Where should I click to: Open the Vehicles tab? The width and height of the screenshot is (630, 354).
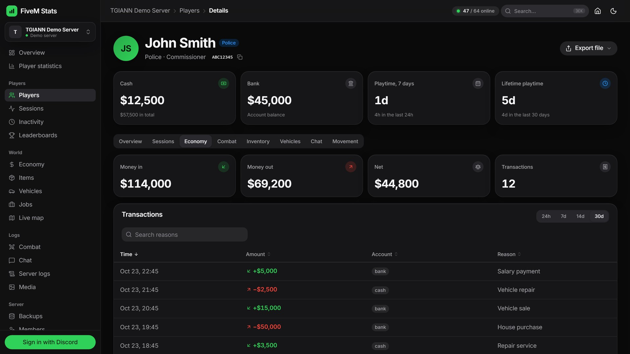[290, 141]
